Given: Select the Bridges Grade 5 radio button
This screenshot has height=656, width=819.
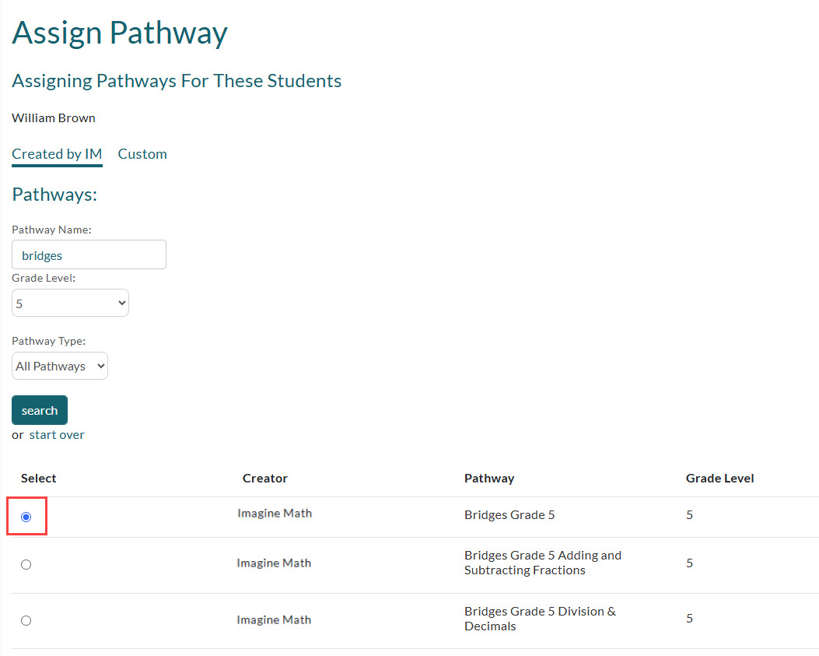Looking at the screenshot, I should coord(26,516).
